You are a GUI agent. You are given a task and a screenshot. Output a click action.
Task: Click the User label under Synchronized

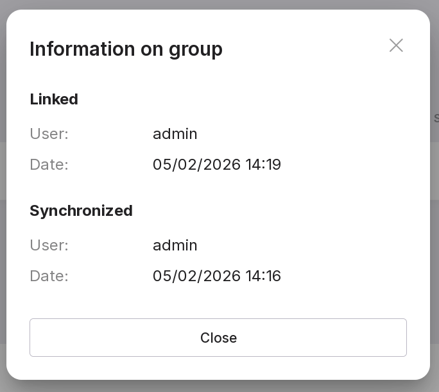49,245
